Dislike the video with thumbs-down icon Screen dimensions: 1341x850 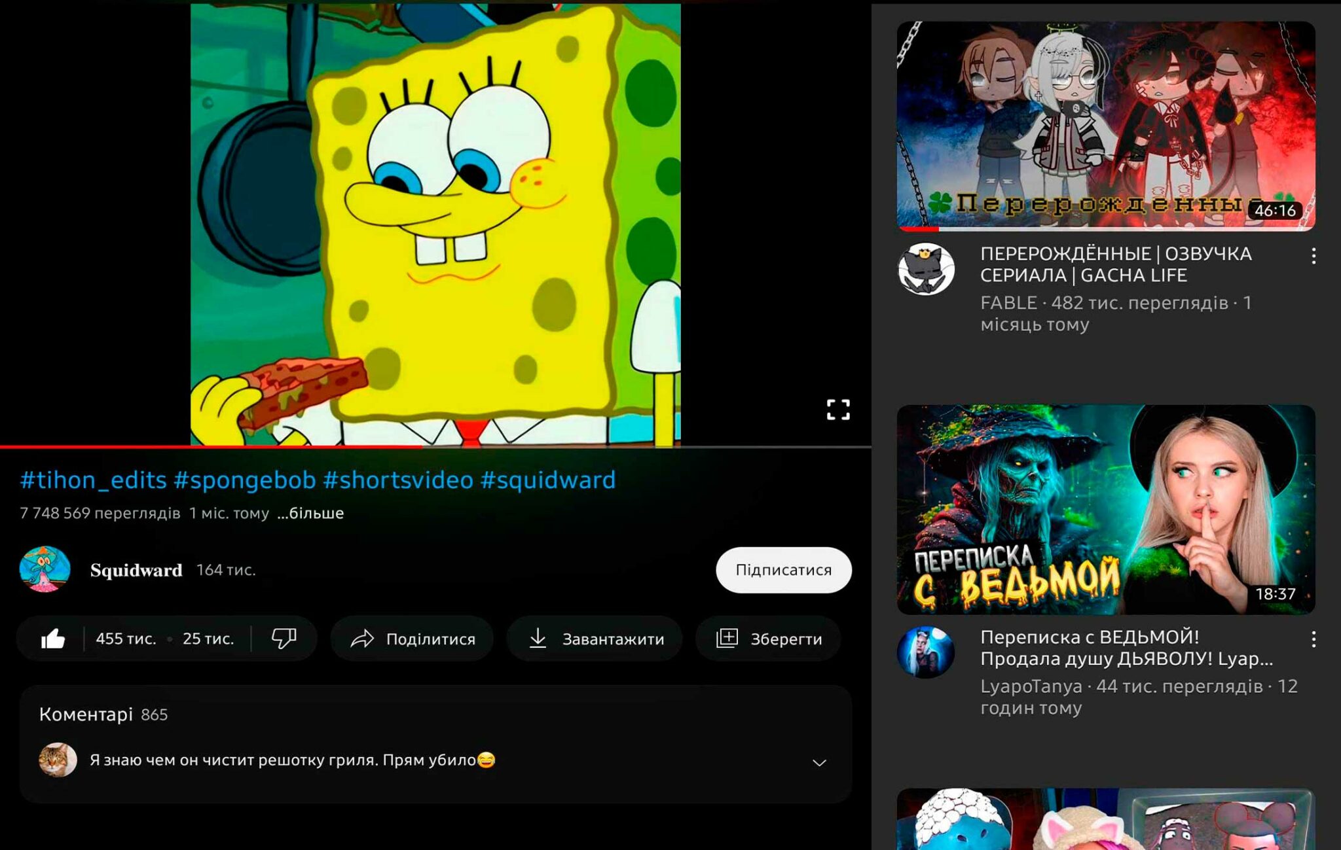284,639
